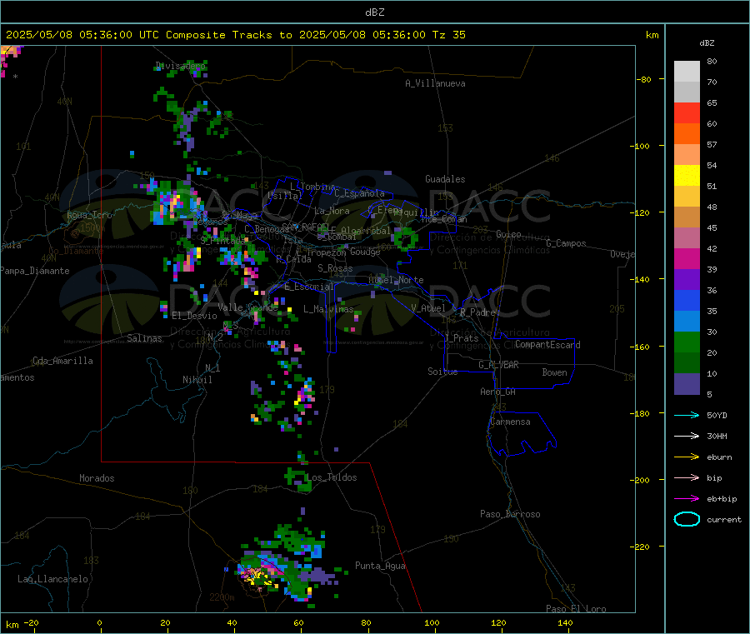Select the 60-65 dBZ red color swatch
Viewport: 750px width, 634px height.
687,113
